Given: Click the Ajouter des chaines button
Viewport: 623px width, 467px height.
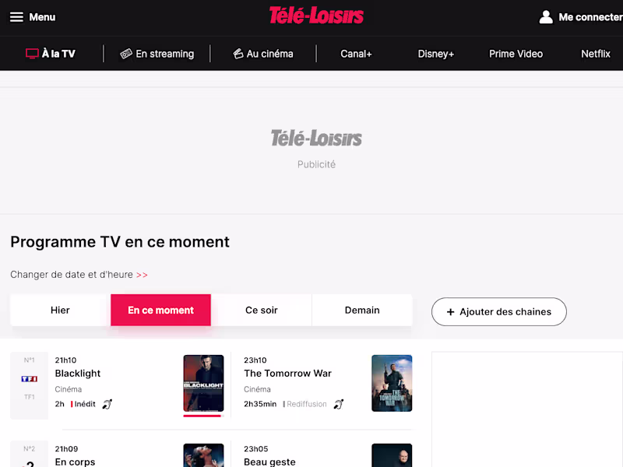Looking at the screenshot, I should pyautogui.click(x=499, y=312).
